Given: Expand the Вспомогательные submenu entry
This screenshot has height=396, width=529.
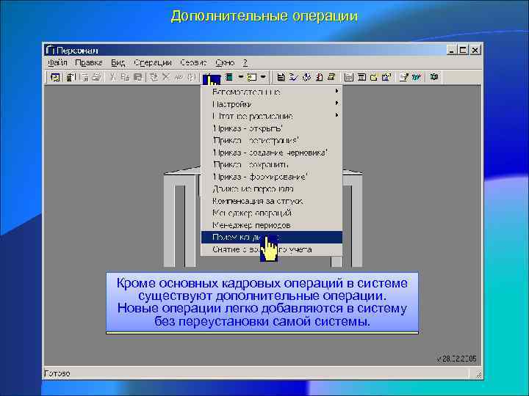Looking at the screenshot, I should (x=272, y=92).
